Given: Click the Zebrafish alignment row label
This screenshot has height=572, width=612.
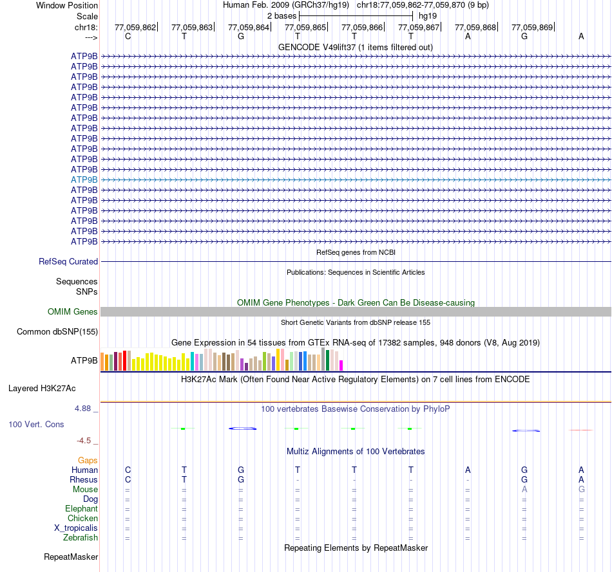Looking at the screenshot, I should click(81, 538).
